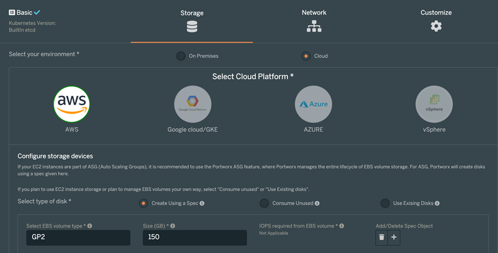The height and width of the screenshot is (253, 498).
Task: Open the EBS volume type GP2 dropdown
Action: pyautogui.click(x=78, y=237)
